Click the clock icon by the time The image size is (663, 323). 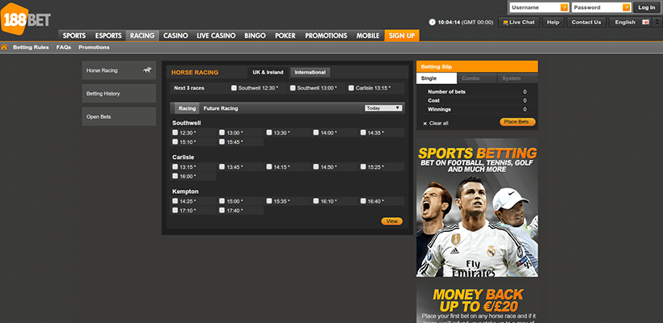pos(432,23)
